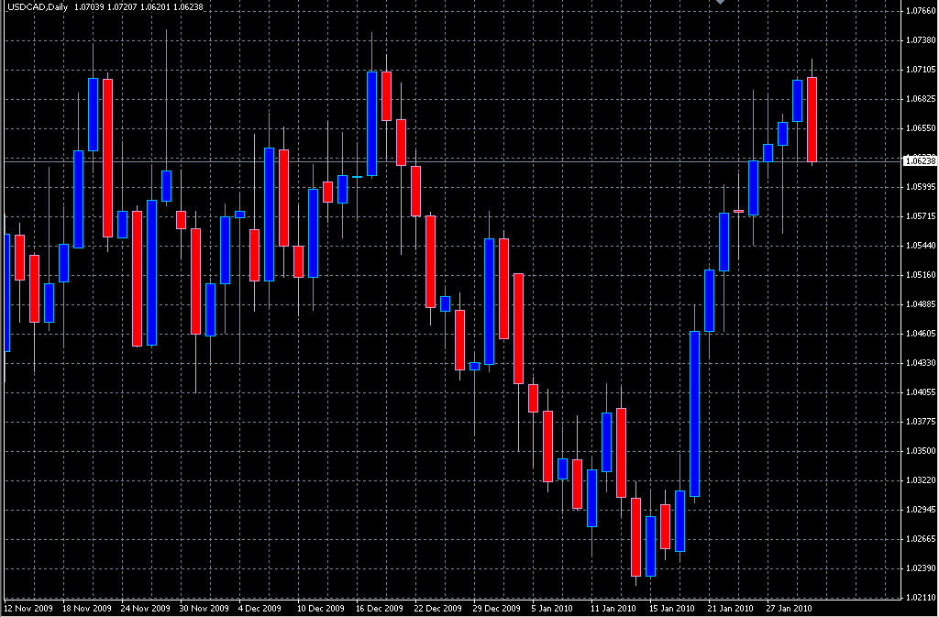Click the 18 Nov 2009 date label
This screenshot has height=617, width=939.
(x=87, y=609)
